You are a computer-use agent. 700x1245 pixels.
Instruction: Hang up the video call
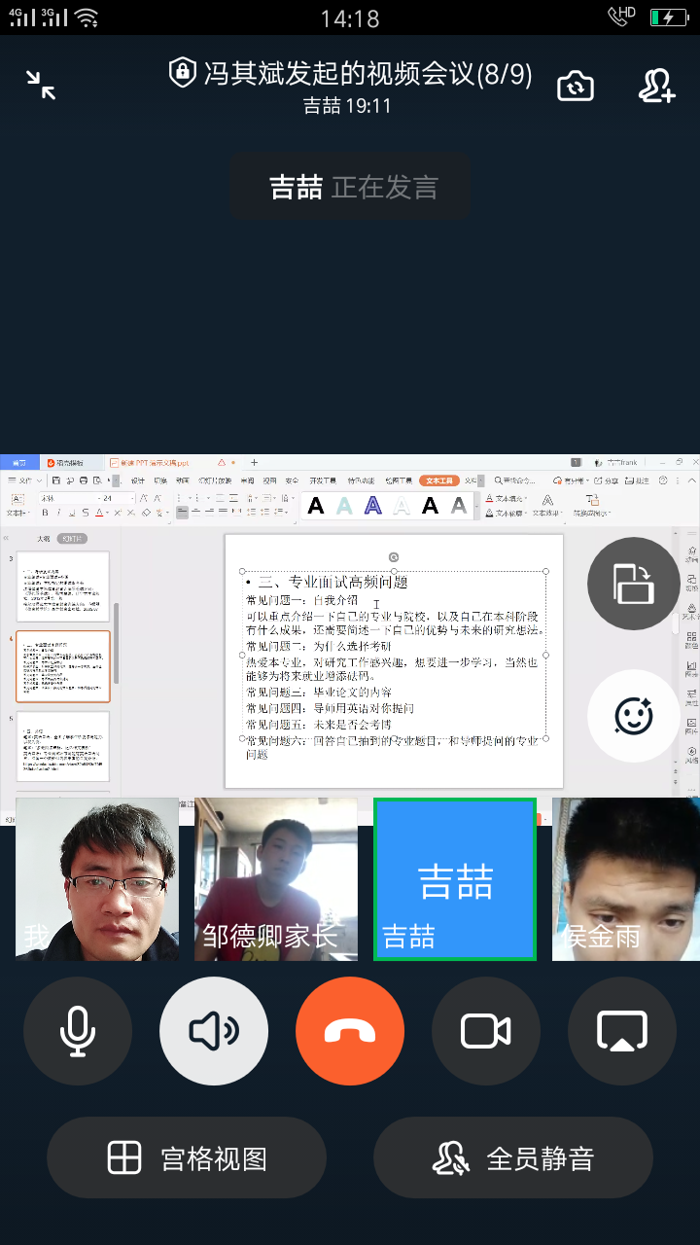tap(350, 1031)
